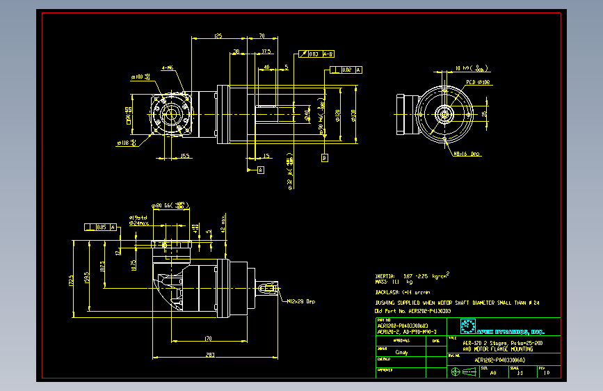Select the "ø40" diameter dimension
This screenshot has height=391, width=603.
[x=307, y=115]
